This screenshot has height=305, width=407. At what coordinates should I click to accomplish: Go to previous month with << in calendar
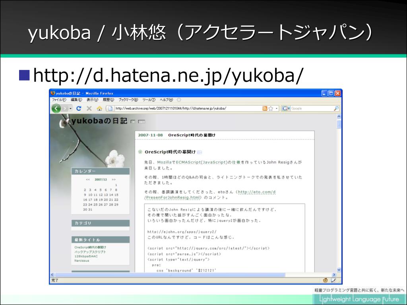[x=88, y=180]
